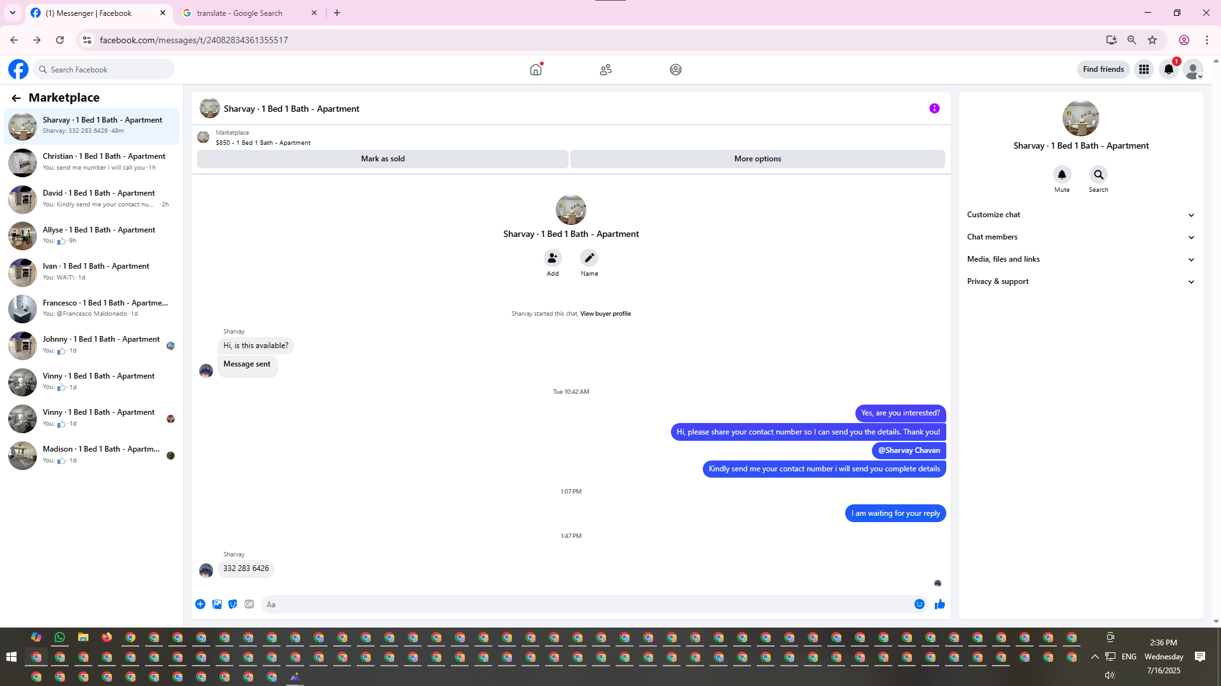
Task: Open Firefox from the taskbar
Action: click(x=107, y=637)
